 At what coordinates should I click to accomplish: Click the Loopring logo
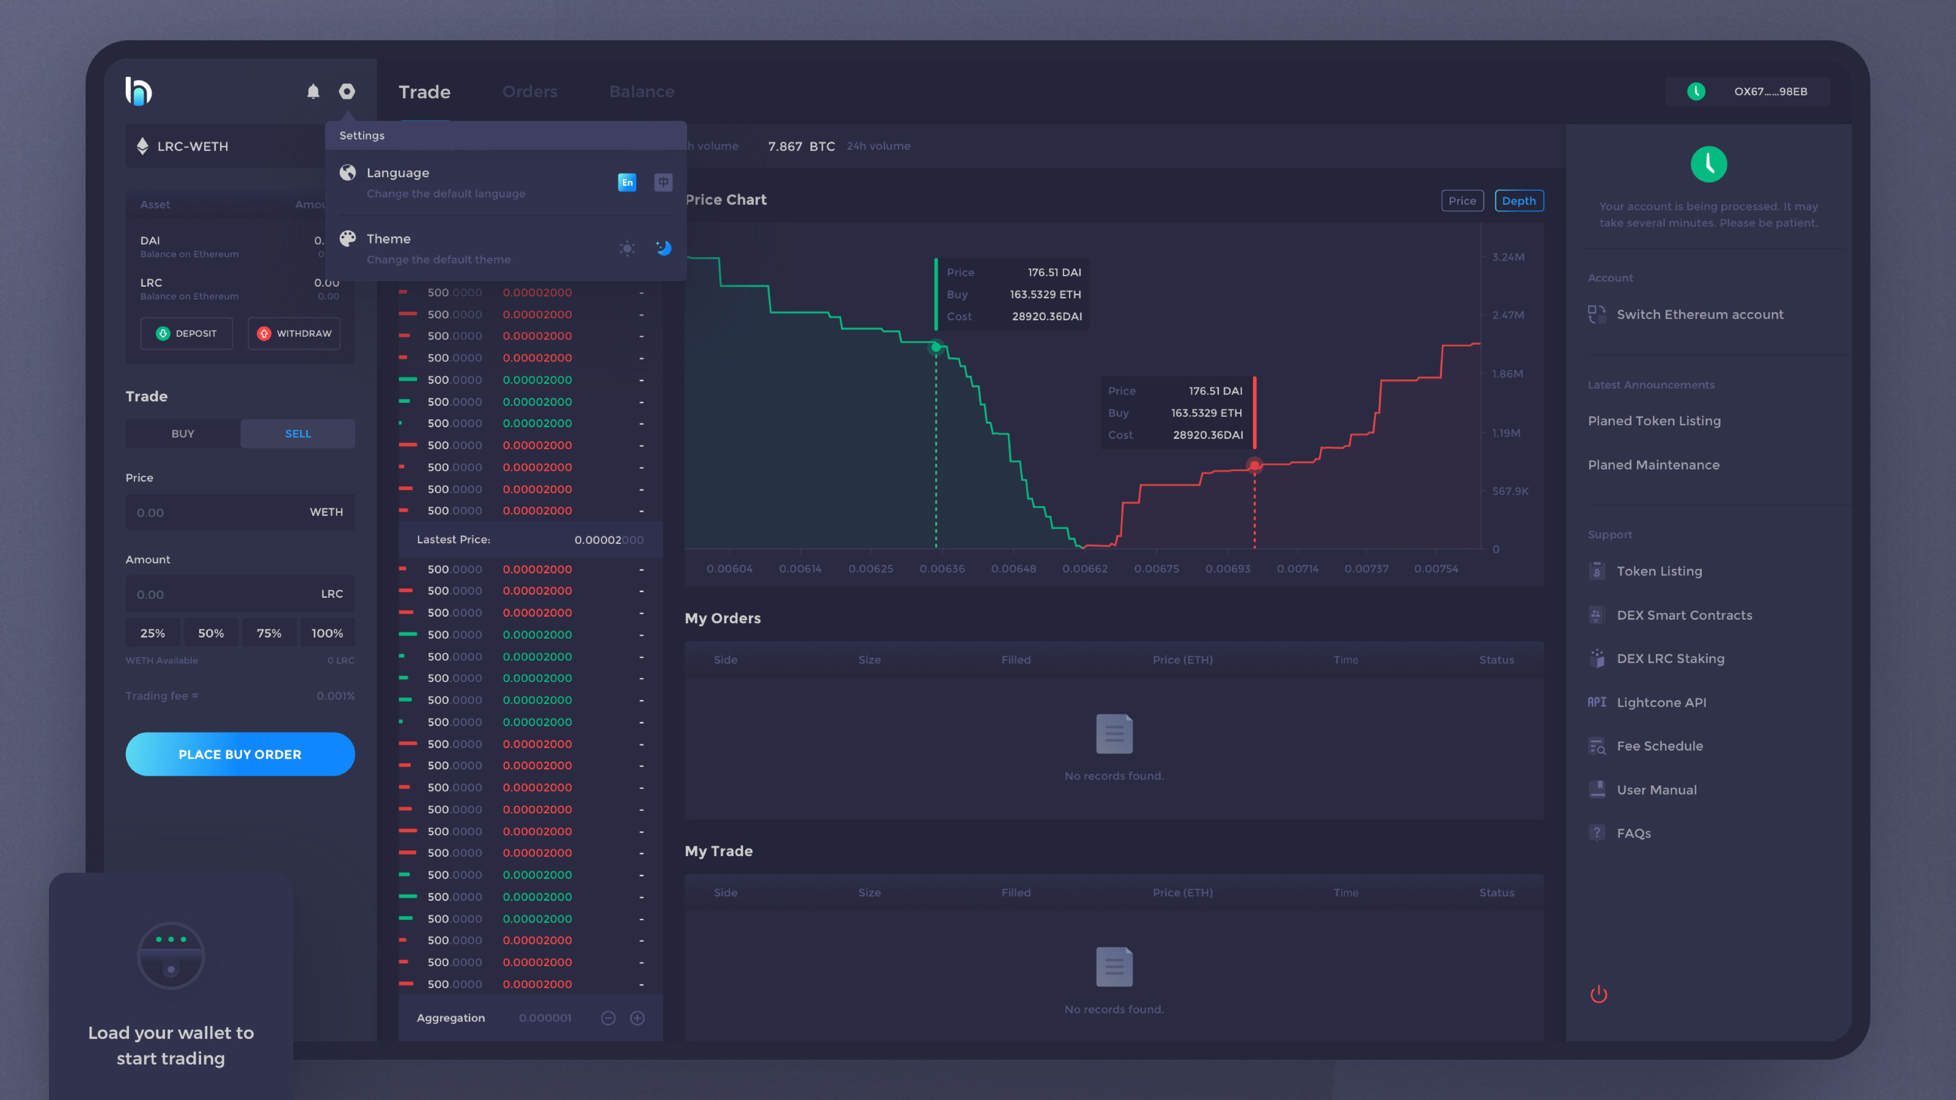[138, 91]
